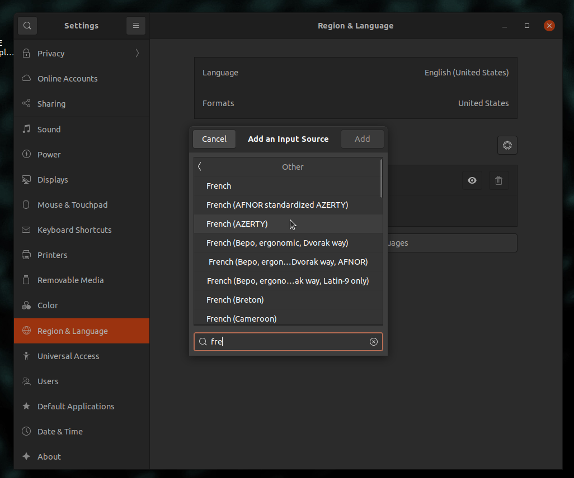This screenshot has width=574, height=478.
Task: Expand the Privacy submenu arrow
Action: click(x=137, y=54)
